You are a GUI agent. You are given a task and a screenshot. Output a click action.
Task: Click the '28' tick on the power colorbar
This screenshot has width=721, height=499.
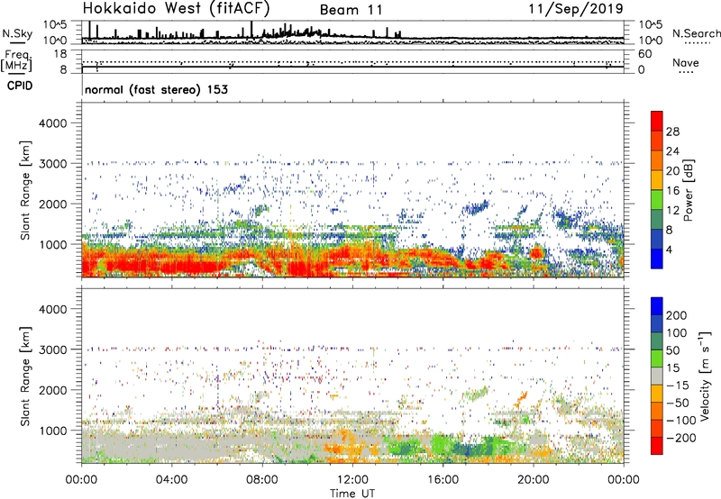point(672,132)
